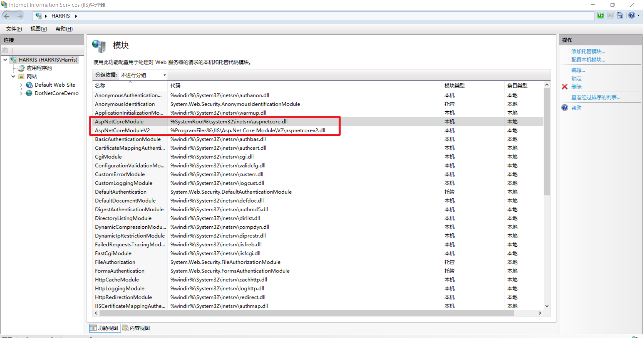
Task: Click the application pools icon
Action: pyautogui.click(x=22, y=68)
